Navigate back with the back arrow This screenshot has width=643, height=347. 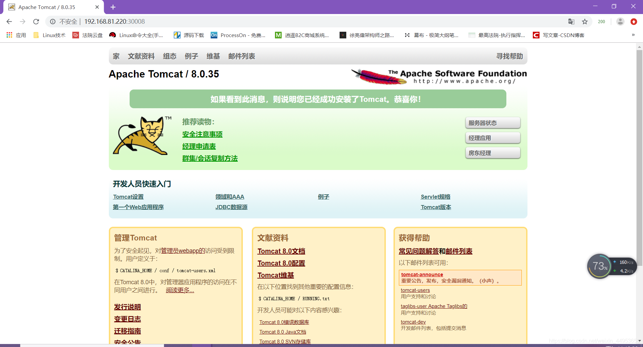click(x=9, y=21)
